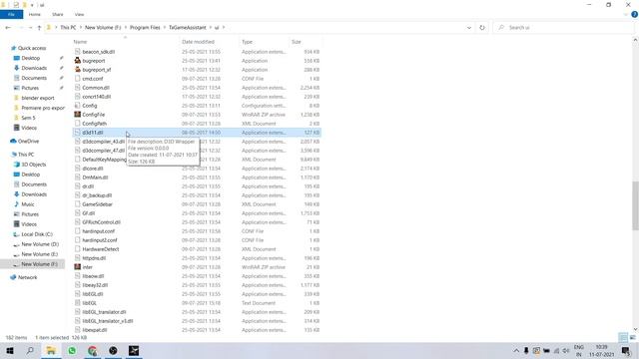
Task: Go back with the back arrow
Action: 8,28
